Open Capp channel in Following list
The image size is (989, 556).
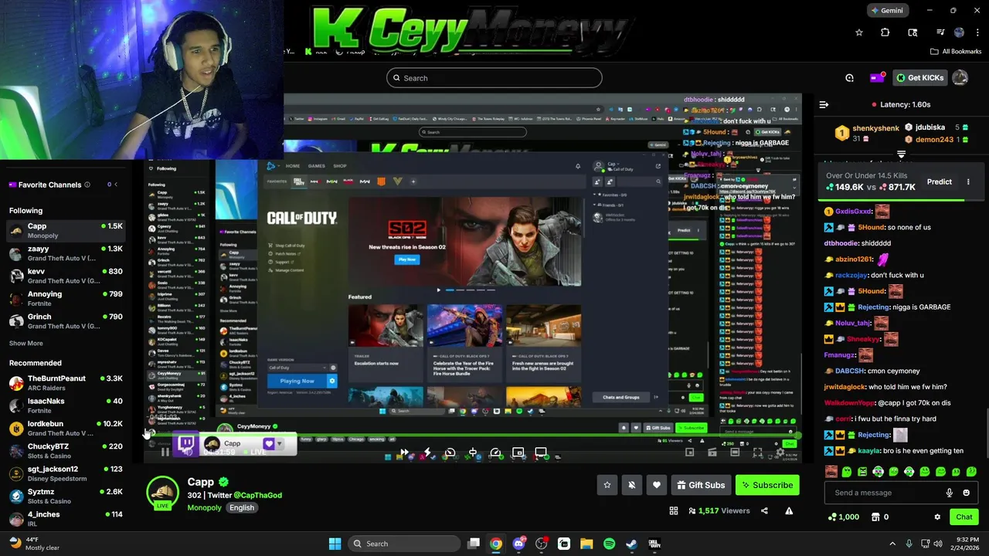coord(66,230)
